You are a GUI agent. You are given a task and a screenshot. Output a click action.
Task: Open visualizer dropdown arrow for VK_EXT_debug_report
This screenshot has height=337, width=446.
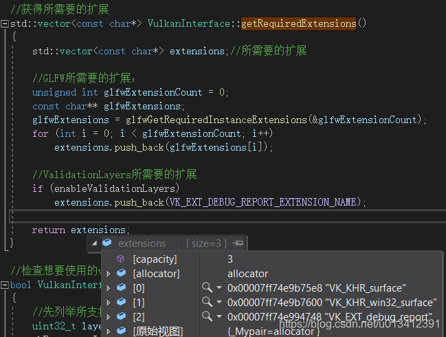point(219,316)
